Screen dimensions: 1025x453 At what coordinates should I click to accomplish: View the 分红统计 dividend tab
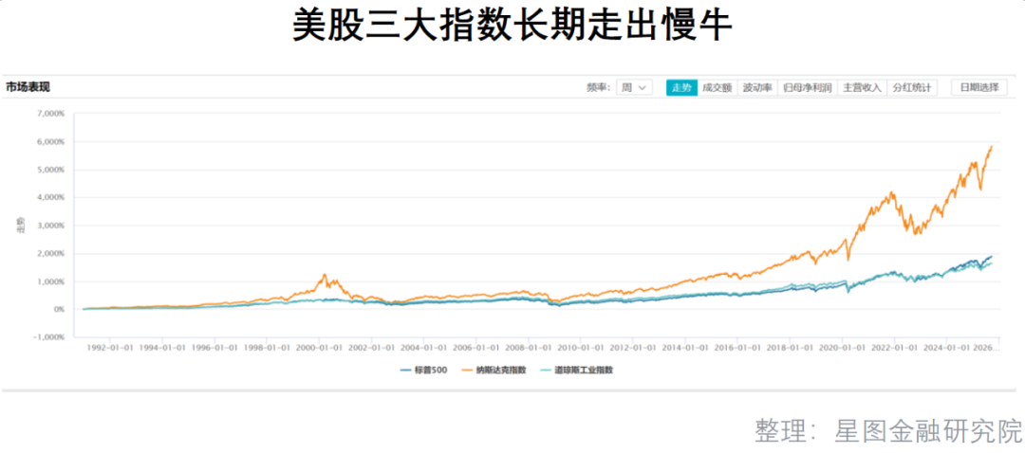[912, 87]
